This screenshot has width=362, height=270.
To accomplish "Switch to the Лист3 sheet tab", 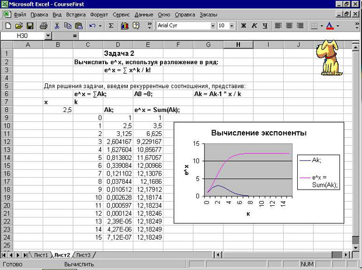I will pos(83,255).
